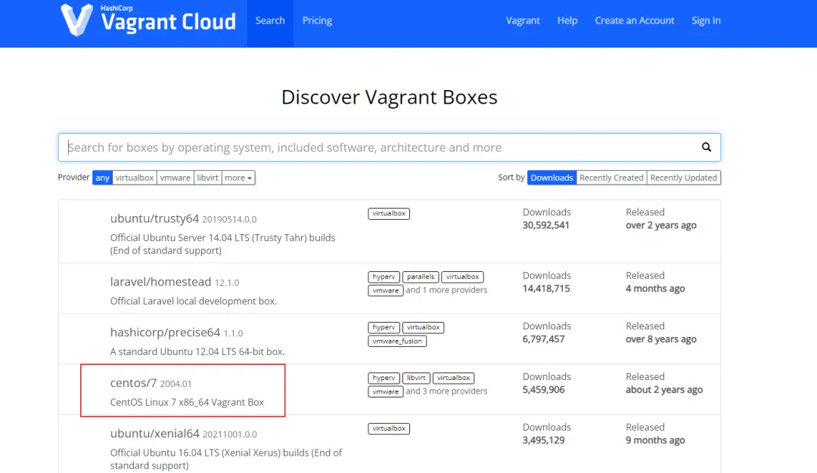
Task: Click virtualbox tag on laravel/homestead
Action: 462,277
